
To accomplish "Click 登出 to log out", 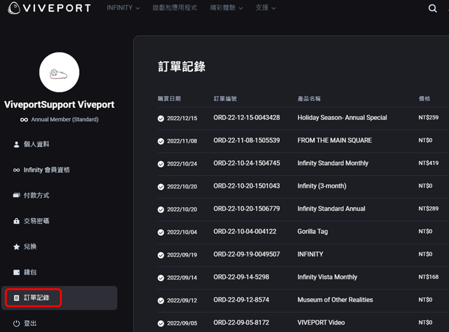I will [30, 323].
